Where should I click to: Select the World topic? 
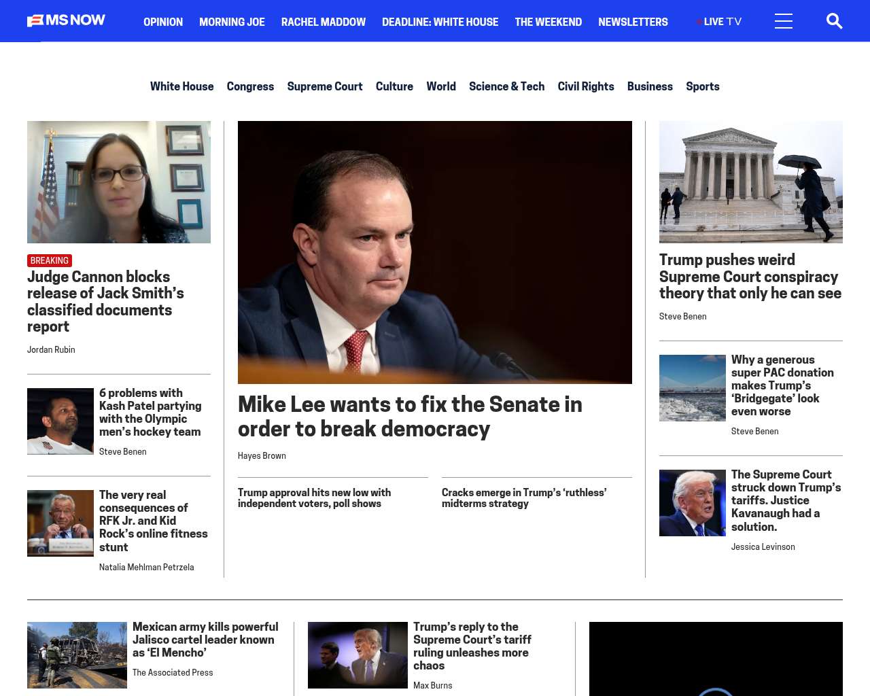pyautogui.click(x=441, y=86)
